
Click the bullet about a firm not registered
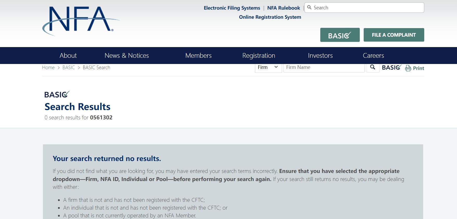click(134, 200)
